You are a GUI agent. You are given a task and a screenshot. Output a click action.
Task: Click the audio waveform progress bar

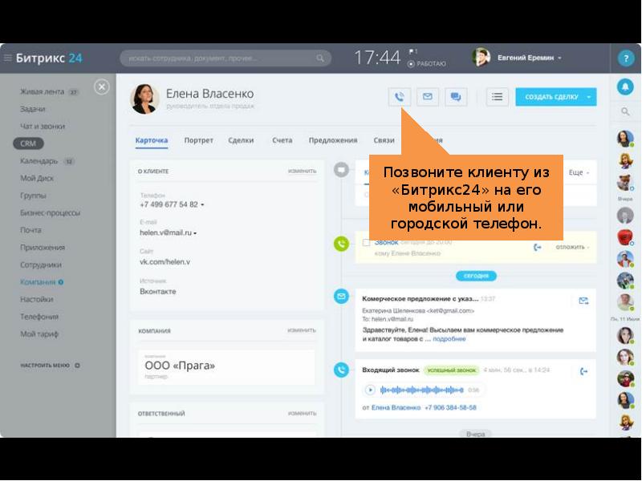(x=421, y=390)
